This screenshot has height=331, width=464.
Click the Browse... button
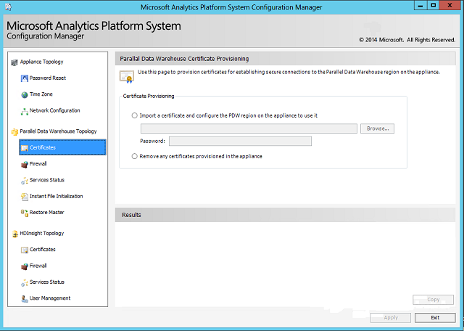[x=377, y=128]
